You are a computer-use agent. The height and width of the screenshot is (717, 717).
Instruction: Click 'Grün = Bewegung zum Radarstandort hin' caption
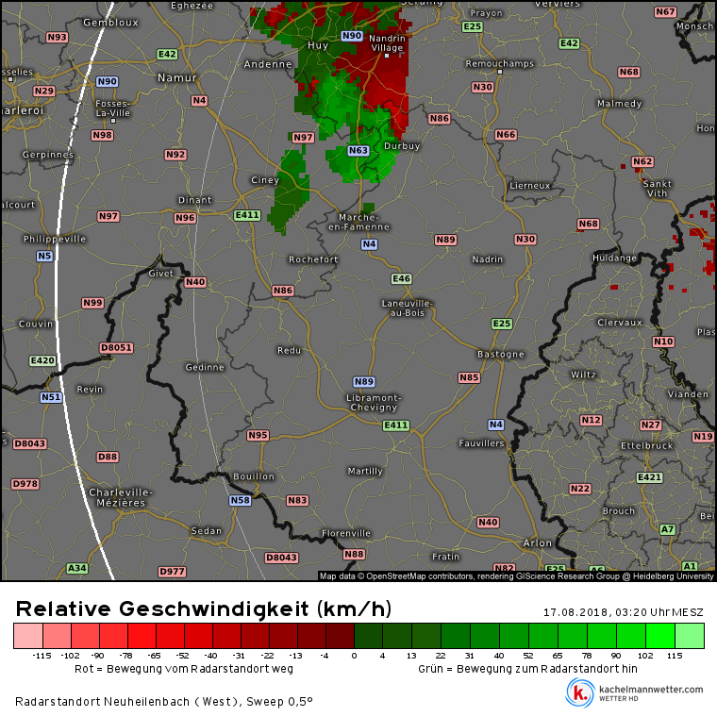(527, 669)
